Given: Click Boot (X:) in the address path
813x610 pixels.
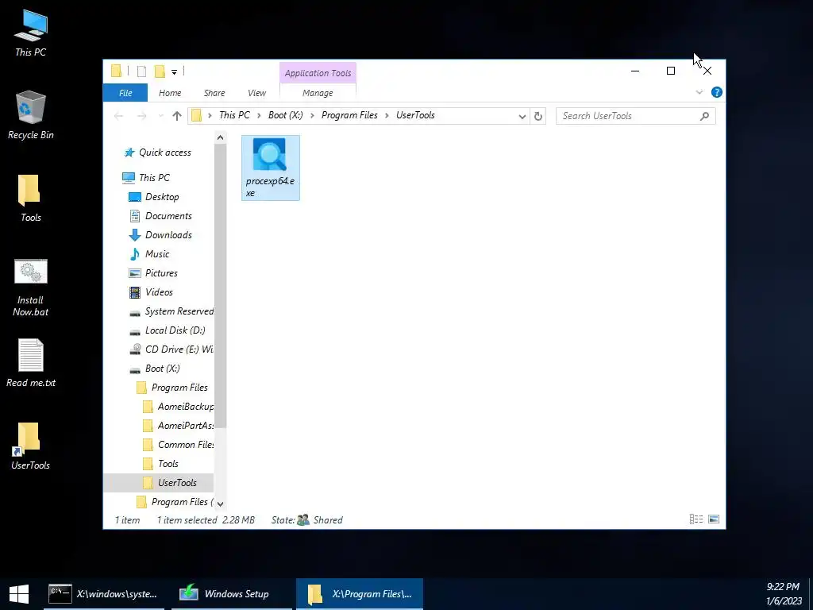Looking at the screenshot, I should click(286, 115).
